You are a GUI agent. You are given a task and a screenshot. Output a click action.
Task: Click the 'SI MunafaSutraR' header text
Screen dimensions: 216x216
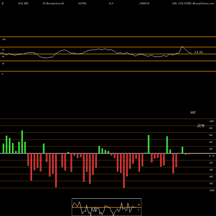pyautogui.click(x=53, y=3)
